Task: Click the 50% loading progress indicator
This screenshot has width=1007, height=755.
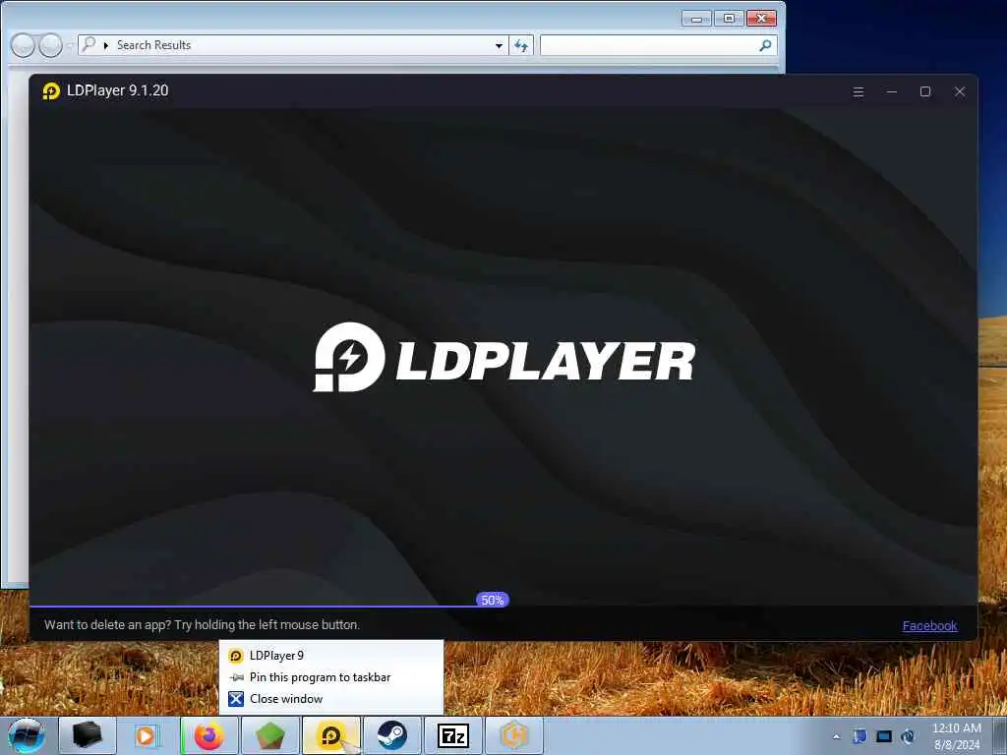Action: pos(493,600)
